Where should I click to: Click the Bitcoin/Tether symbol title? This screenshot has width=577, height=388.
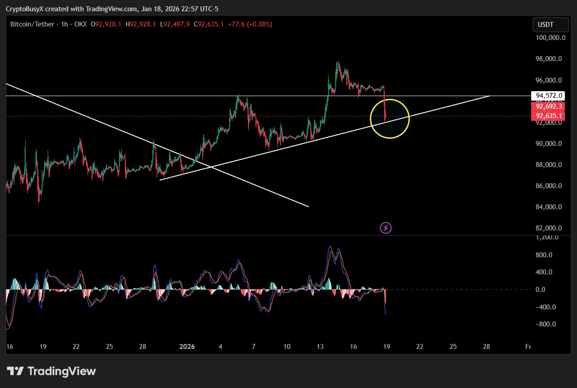point(32,24)
